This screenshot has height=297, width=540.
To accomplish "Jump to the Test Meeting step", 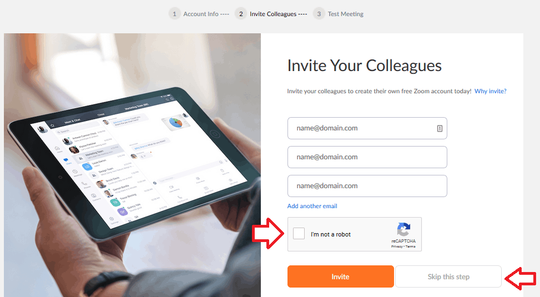I will pyautogui.click(x=345, y=14).
